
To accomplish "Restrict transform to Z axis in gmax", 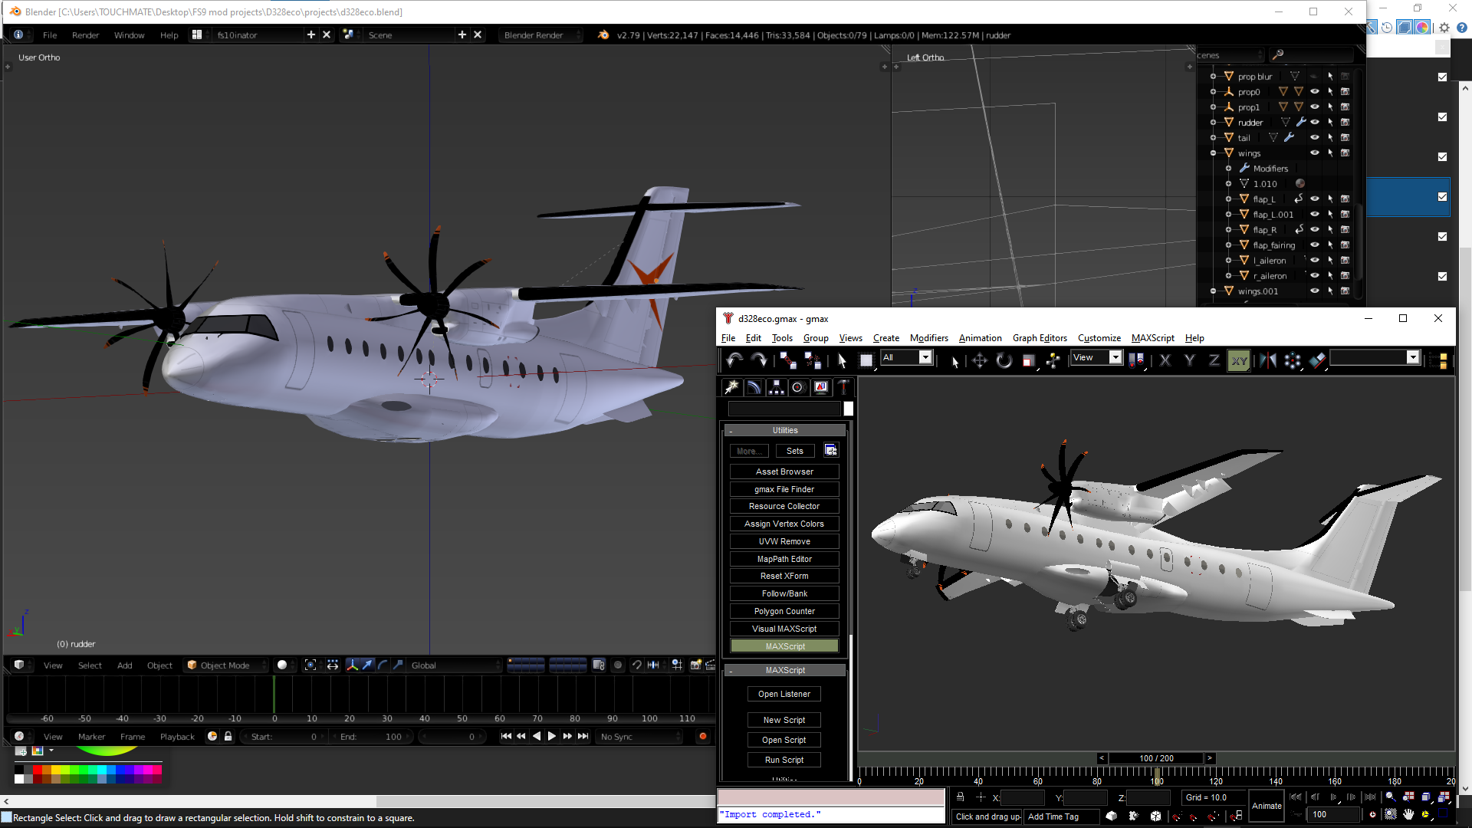I will pos(1214,360).
